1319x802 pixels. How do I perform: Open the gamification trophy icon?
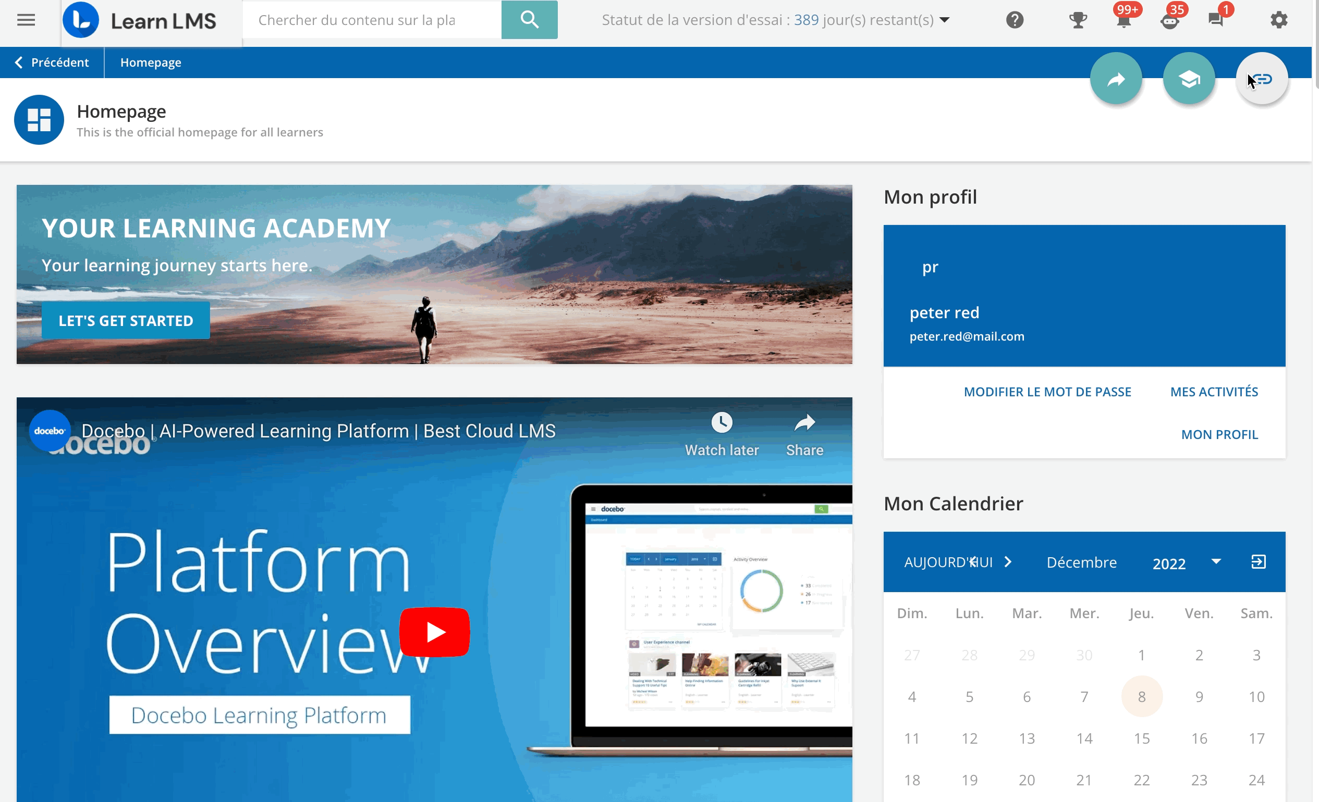[x=1077, y=20]
